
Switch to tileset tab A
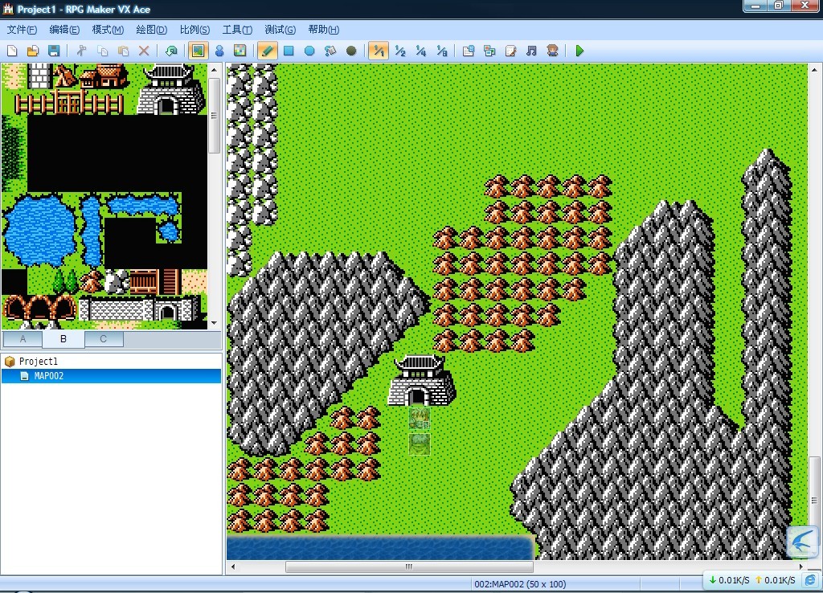tap(23, 339)
